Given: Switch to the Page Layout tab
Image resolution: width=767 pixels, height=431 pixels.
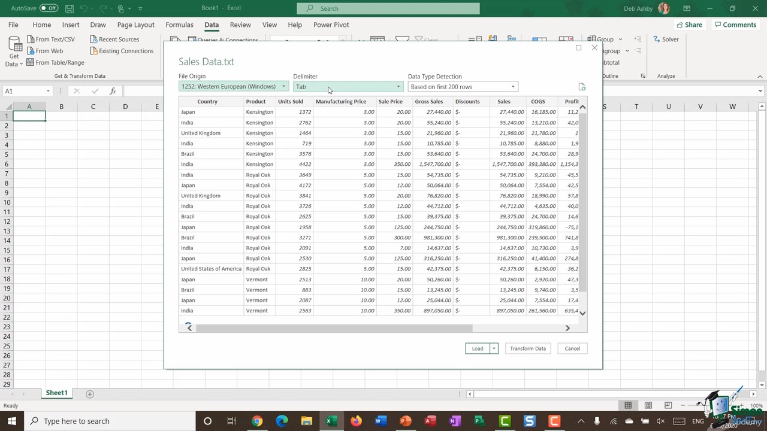Looking at the screenshot, I should pyautogui.click(x=135, y=25).
